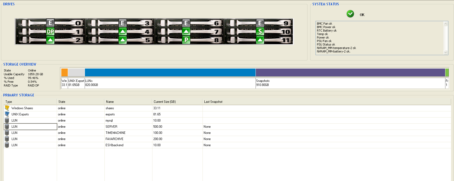Image resolution: width=454 pixels, height=181 pixels.
Task: Click the S spare icon on drive 10
Action: click(x=260, y=32)
